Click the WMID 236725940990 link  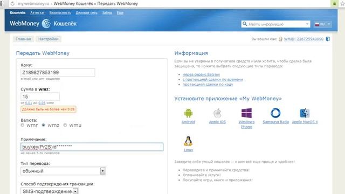pyautogui.click(x=303, y=39)
